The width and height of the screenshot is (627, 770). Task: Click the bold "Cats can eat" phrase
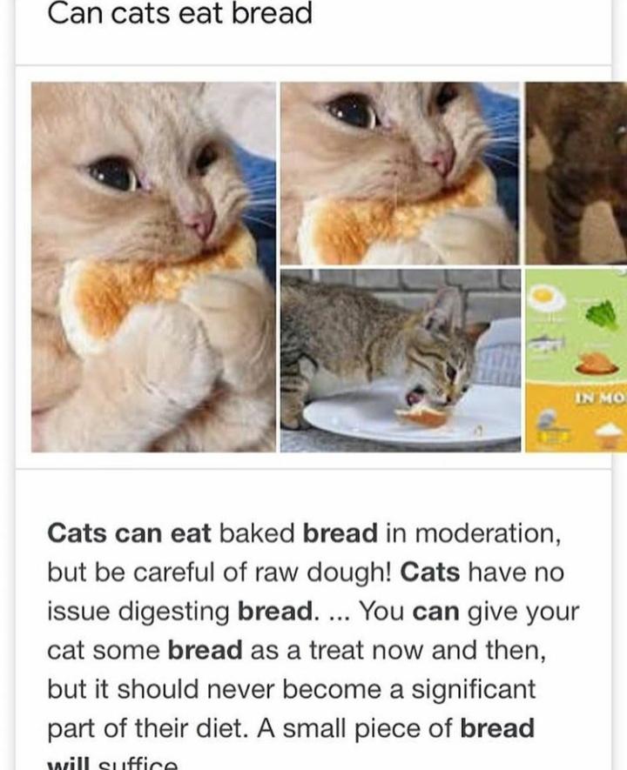pyautogui.click(x=129, y=533)
